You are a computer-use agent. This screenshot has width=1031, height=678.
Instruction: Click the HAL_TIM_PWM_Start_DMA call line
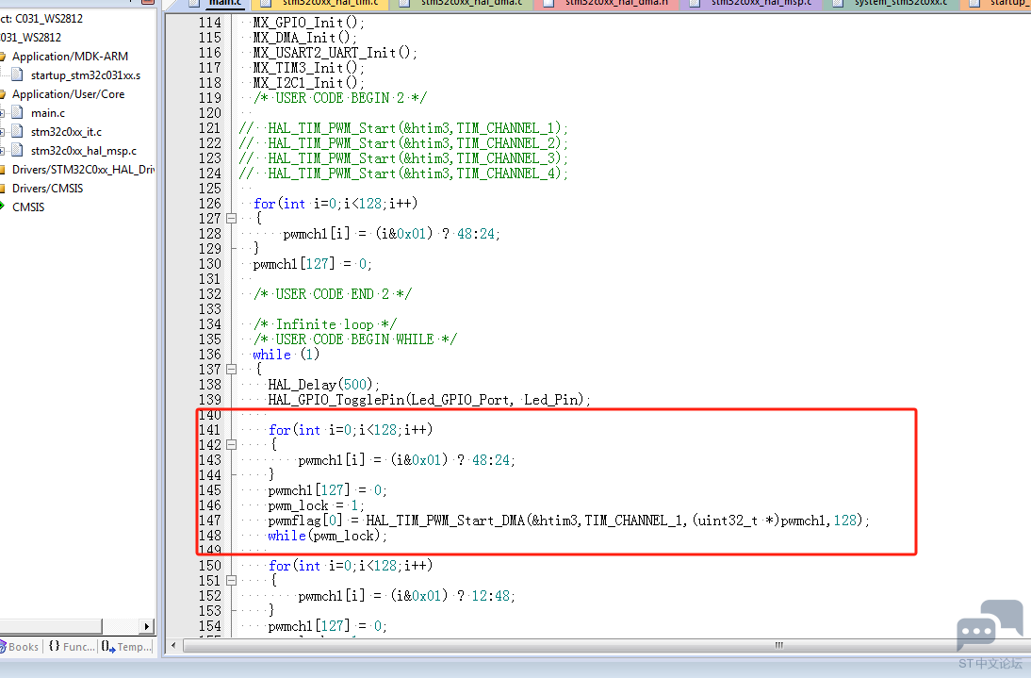click(569, 521)
